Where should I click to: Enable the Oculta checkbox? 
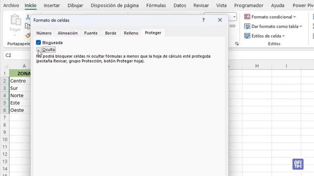pos(38,49)
